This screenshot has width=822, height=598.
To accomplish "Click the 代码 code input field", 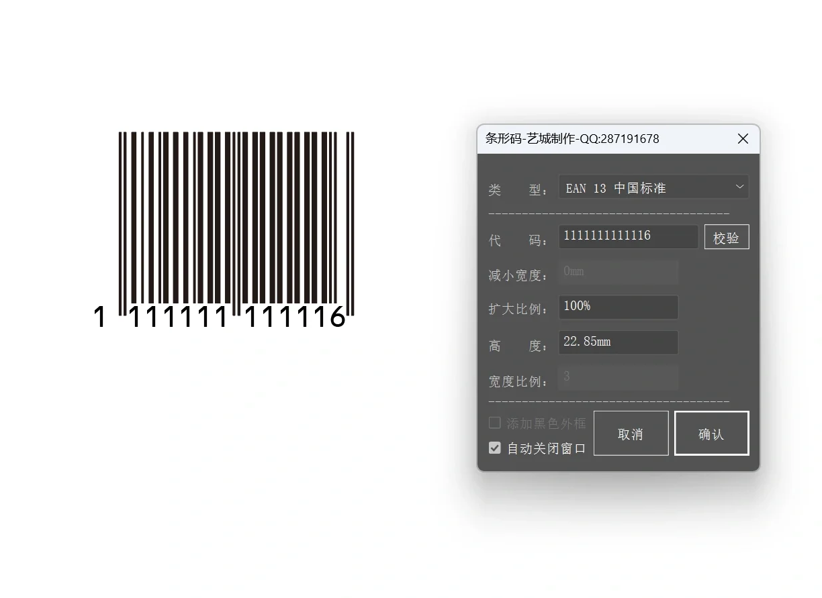I will pos(629,236).
